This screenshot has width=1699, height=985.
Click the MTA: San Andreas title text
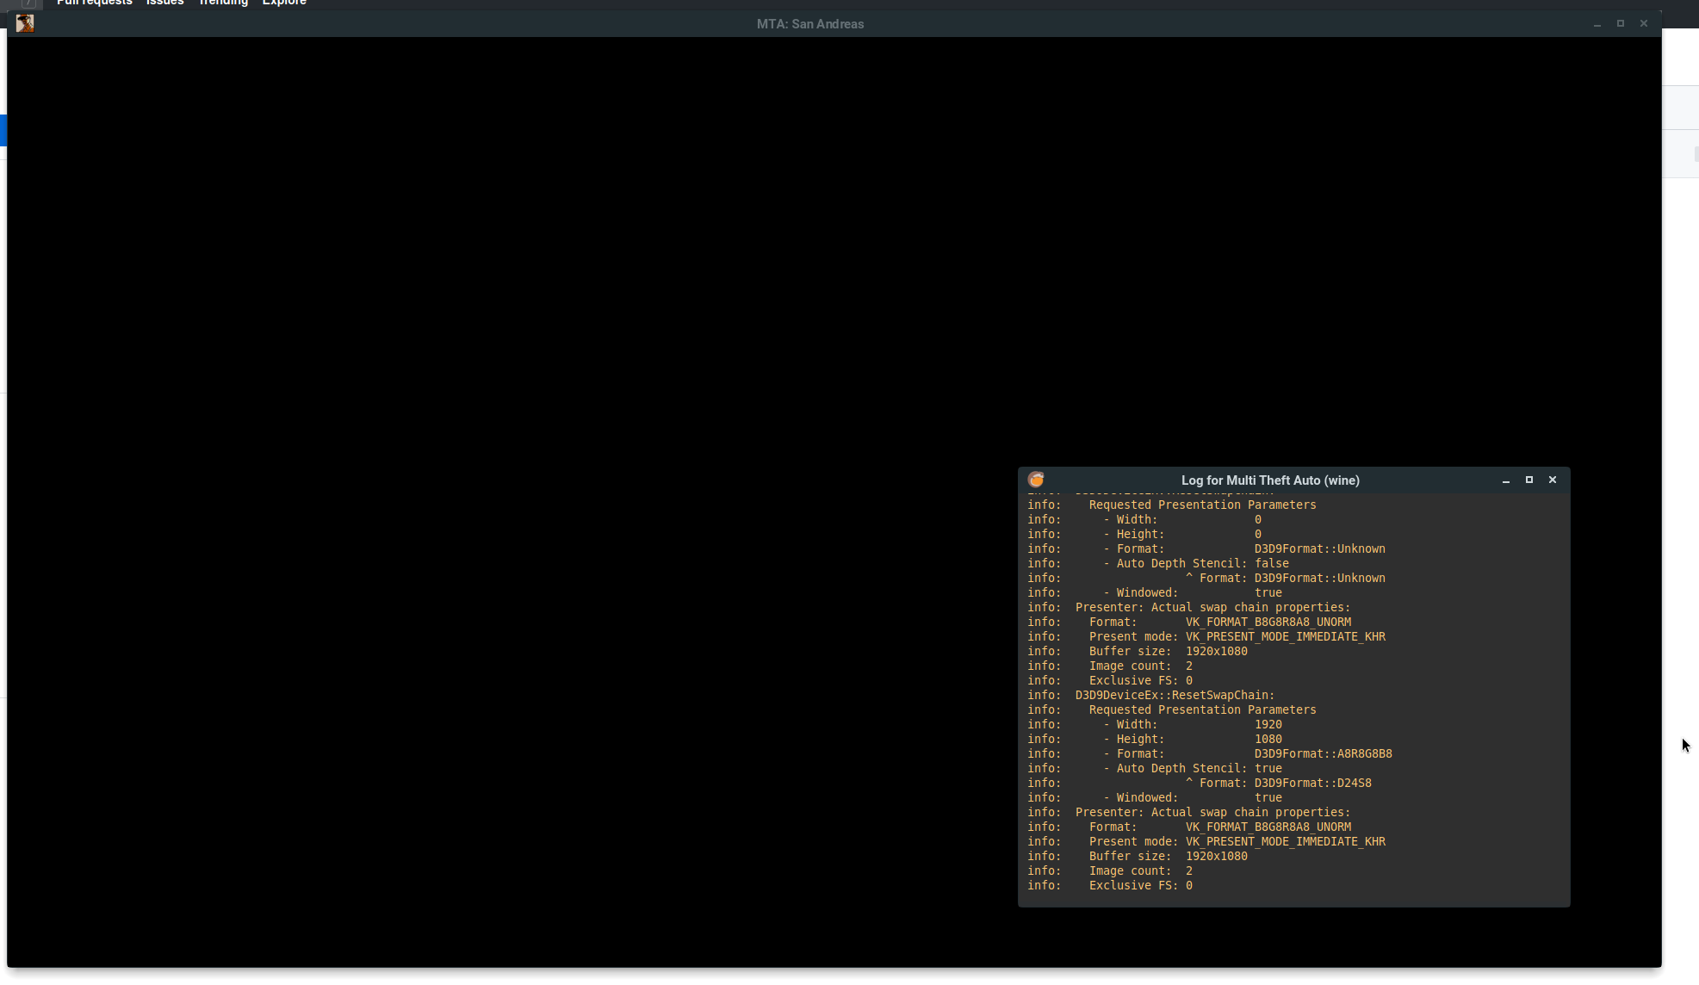(x=809, y=23)
